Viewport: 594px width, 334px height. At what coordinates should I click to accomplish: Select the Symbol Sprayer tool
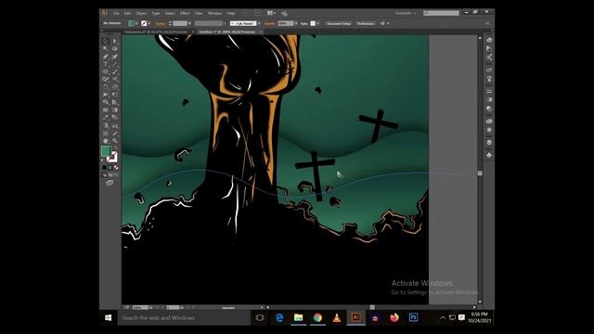(x=105, y=125)
